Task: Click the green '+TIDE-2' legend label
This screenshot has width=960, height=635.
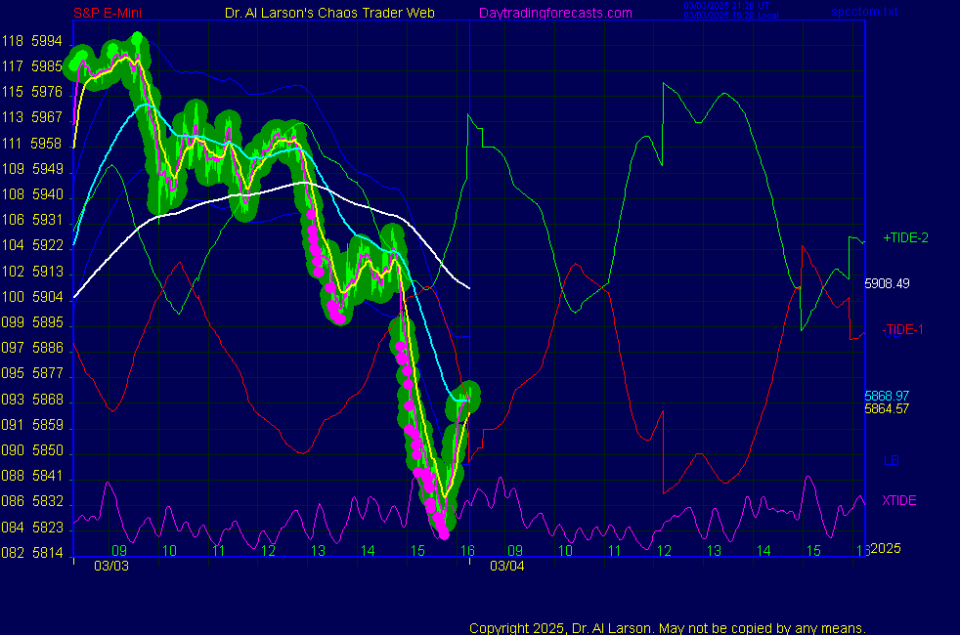Action: 905,238
